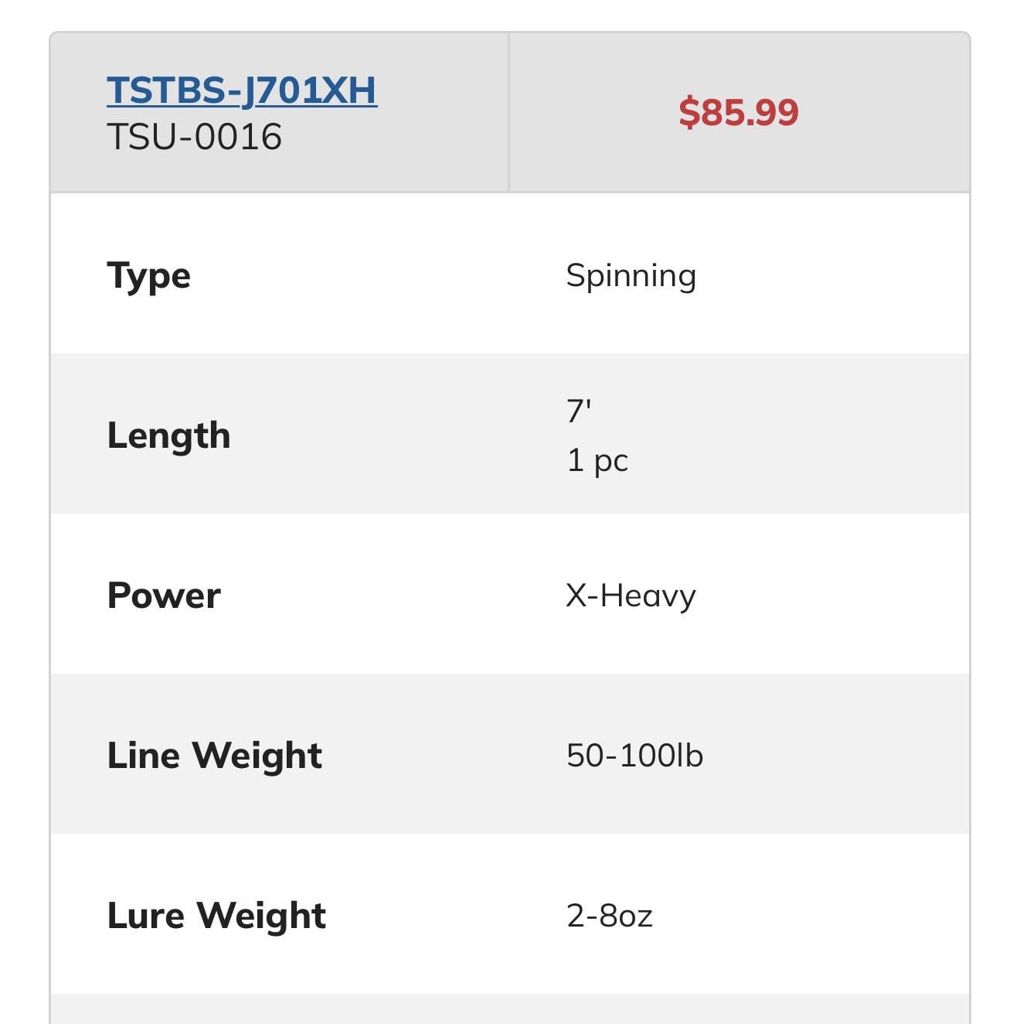Select the 1 pc value
Screen dimensions: 1020x1024
tap(597, 460)
